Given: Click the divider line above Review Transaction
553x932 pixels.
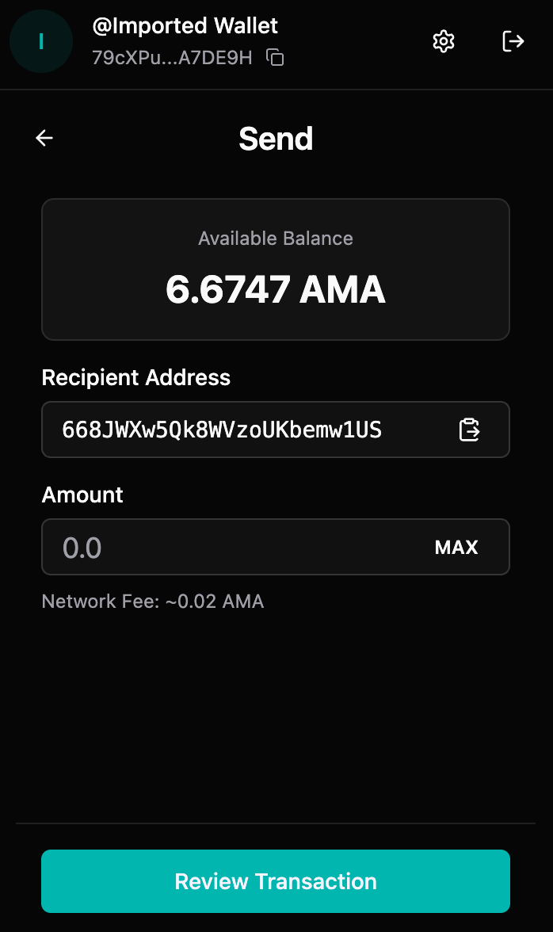Looking at the screenshot, I should [276, 823].
